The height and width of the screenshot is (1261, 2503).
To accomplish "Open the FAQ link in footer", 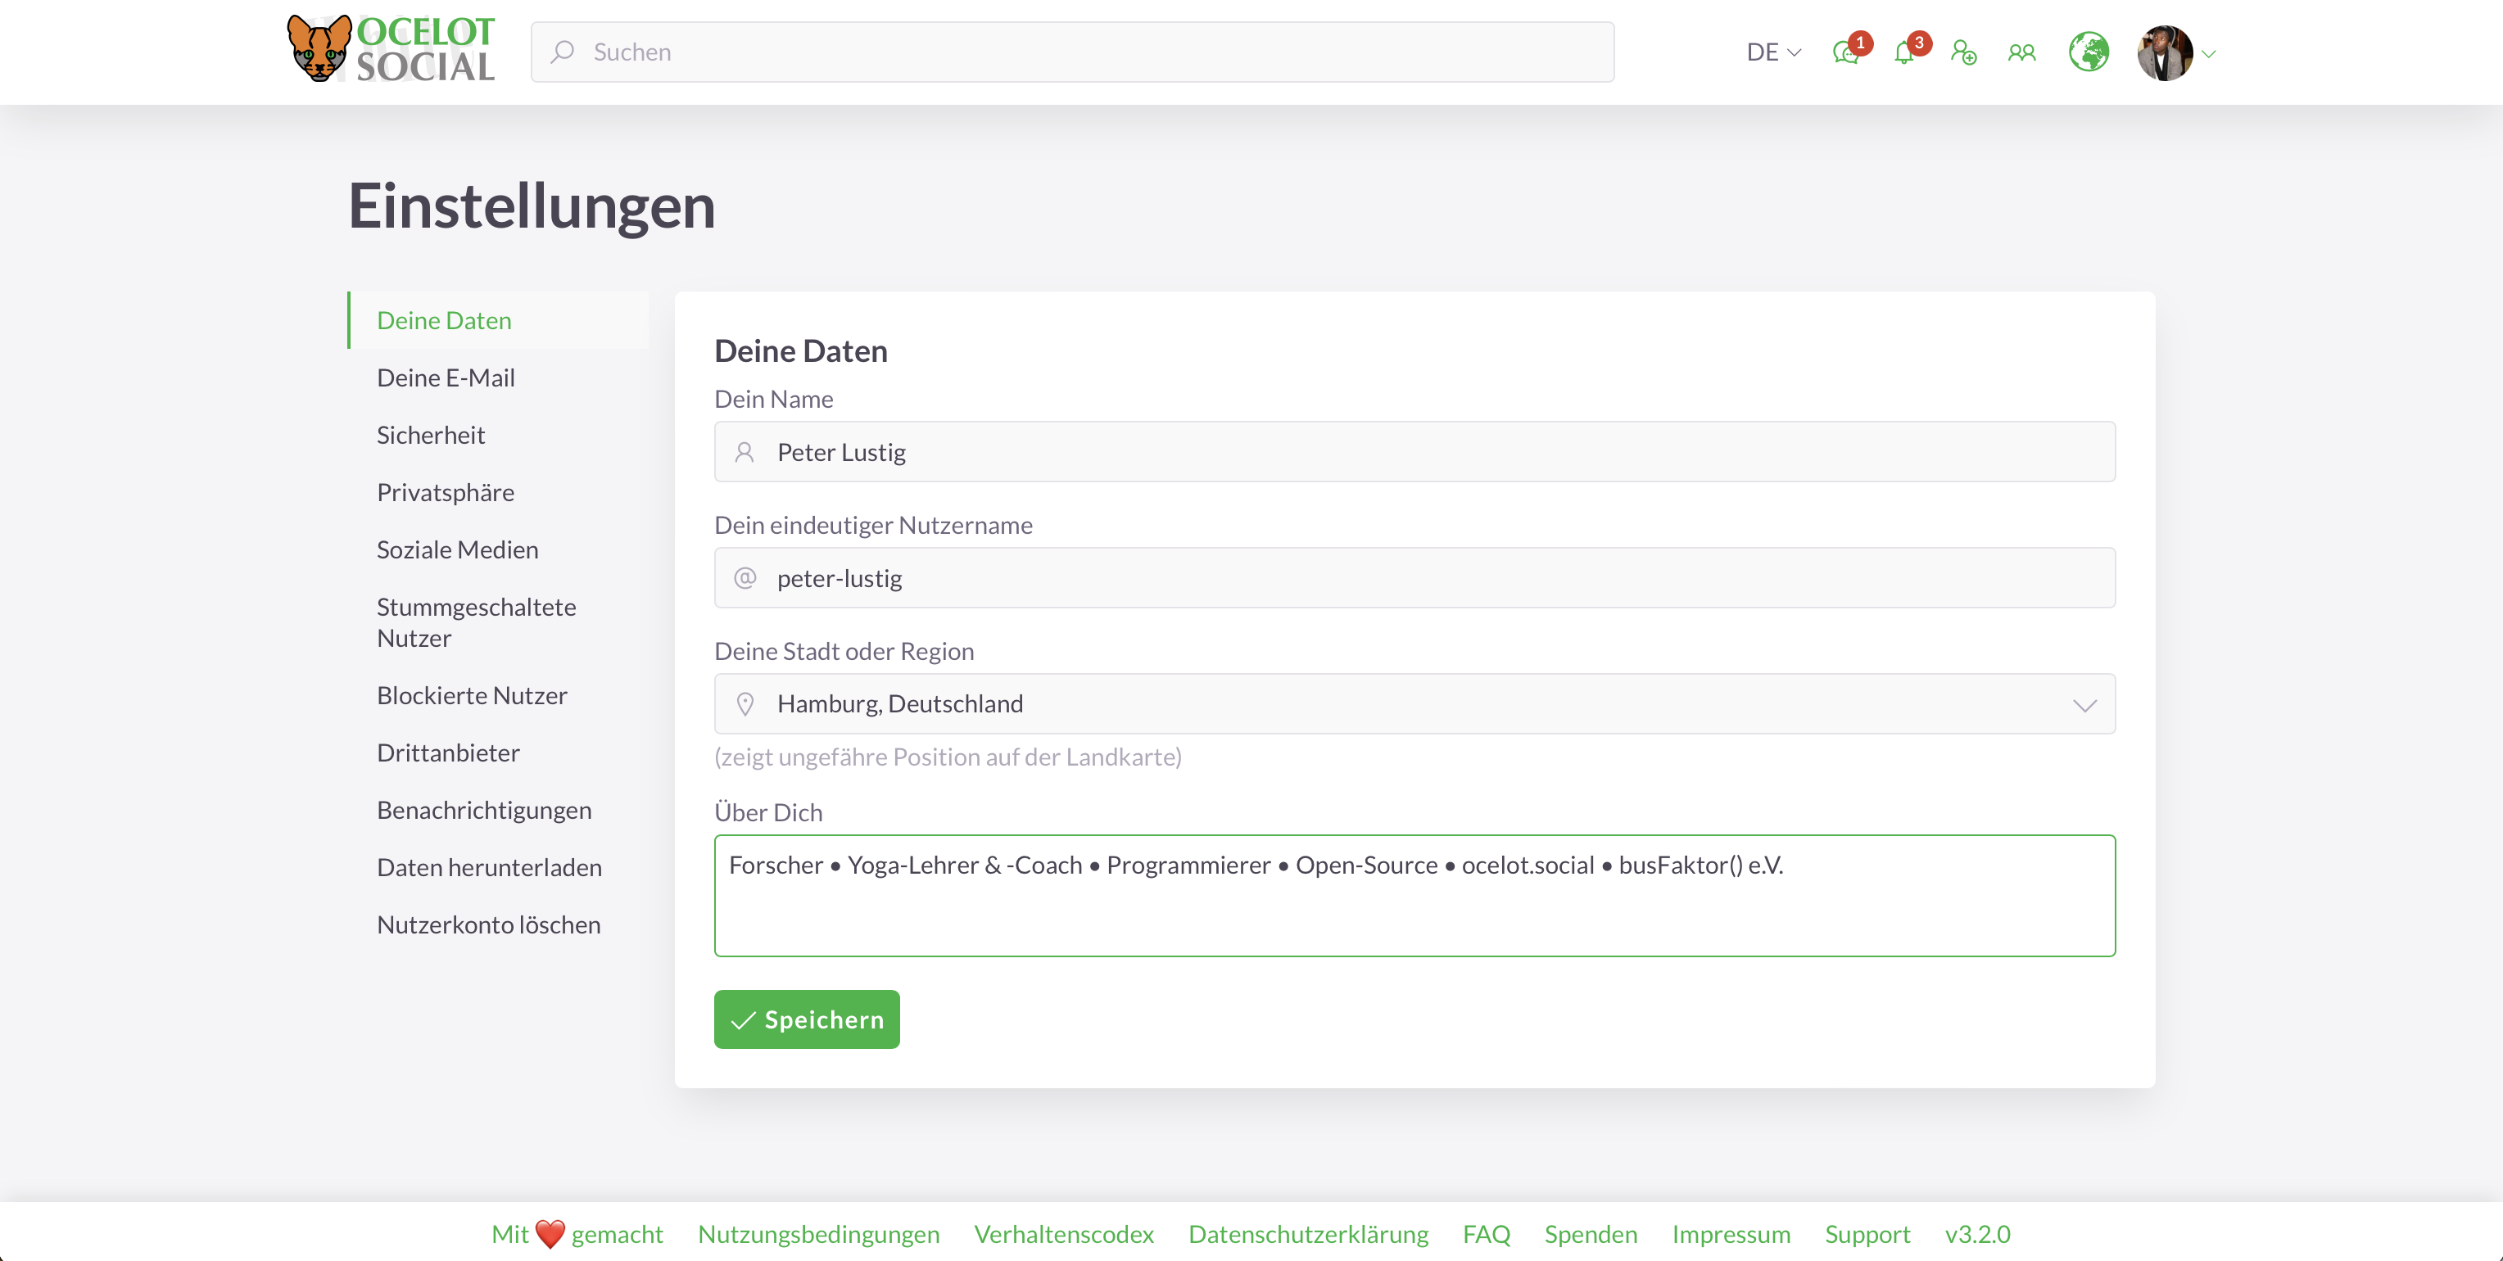I will click(x=1486, y=1234).
